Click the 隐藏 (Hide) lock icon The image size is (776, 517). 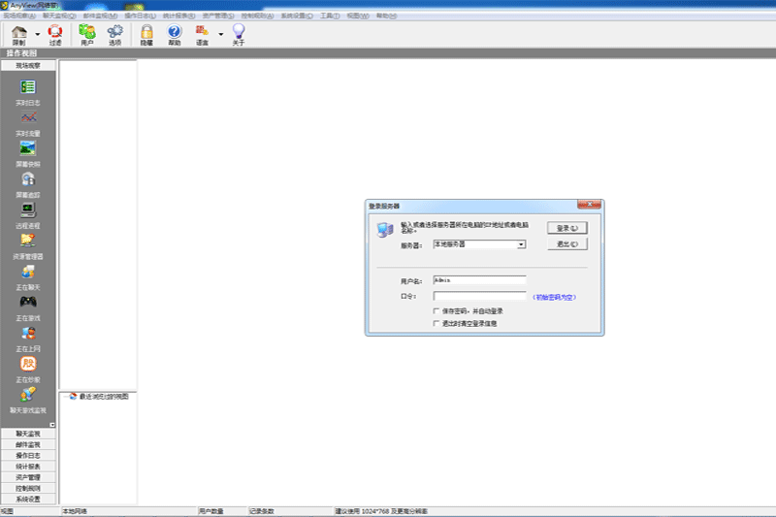pos(146,35)
